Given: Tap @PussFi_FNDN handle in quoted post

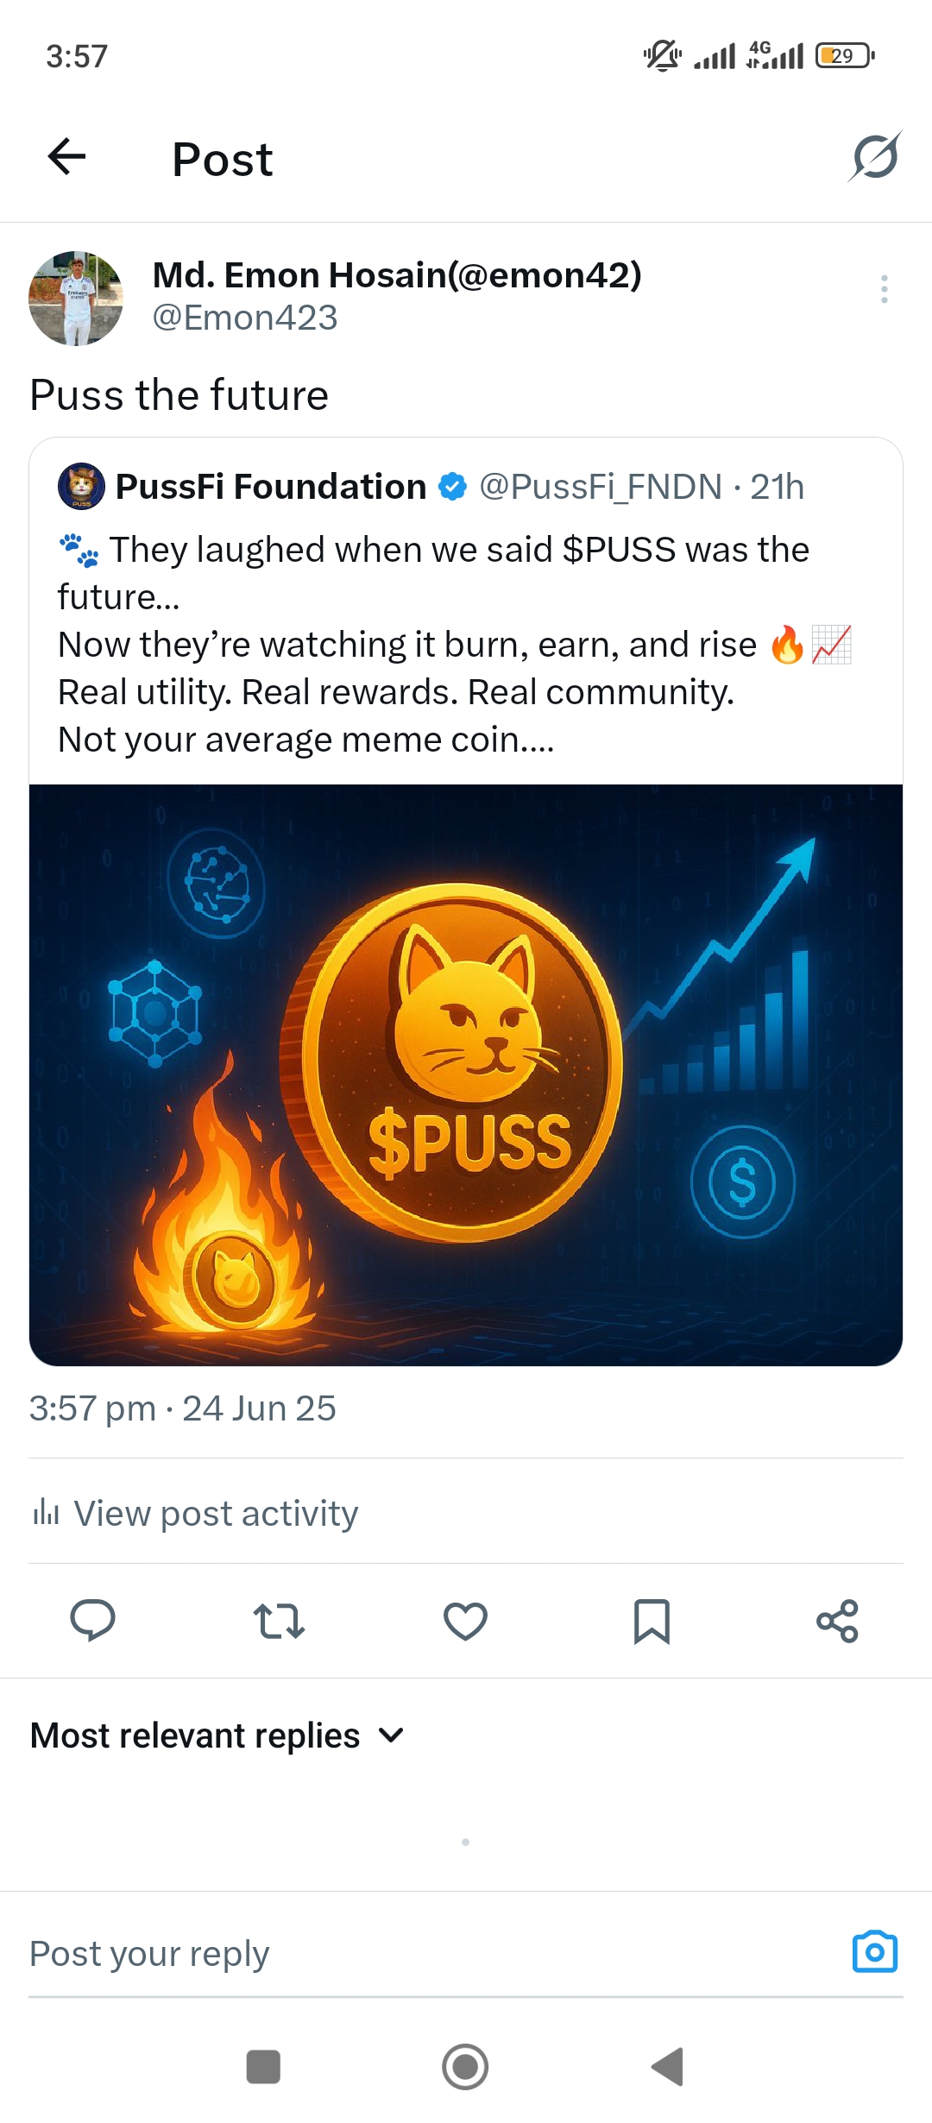Looking at the screenshot, I should (x=601, y=487).
